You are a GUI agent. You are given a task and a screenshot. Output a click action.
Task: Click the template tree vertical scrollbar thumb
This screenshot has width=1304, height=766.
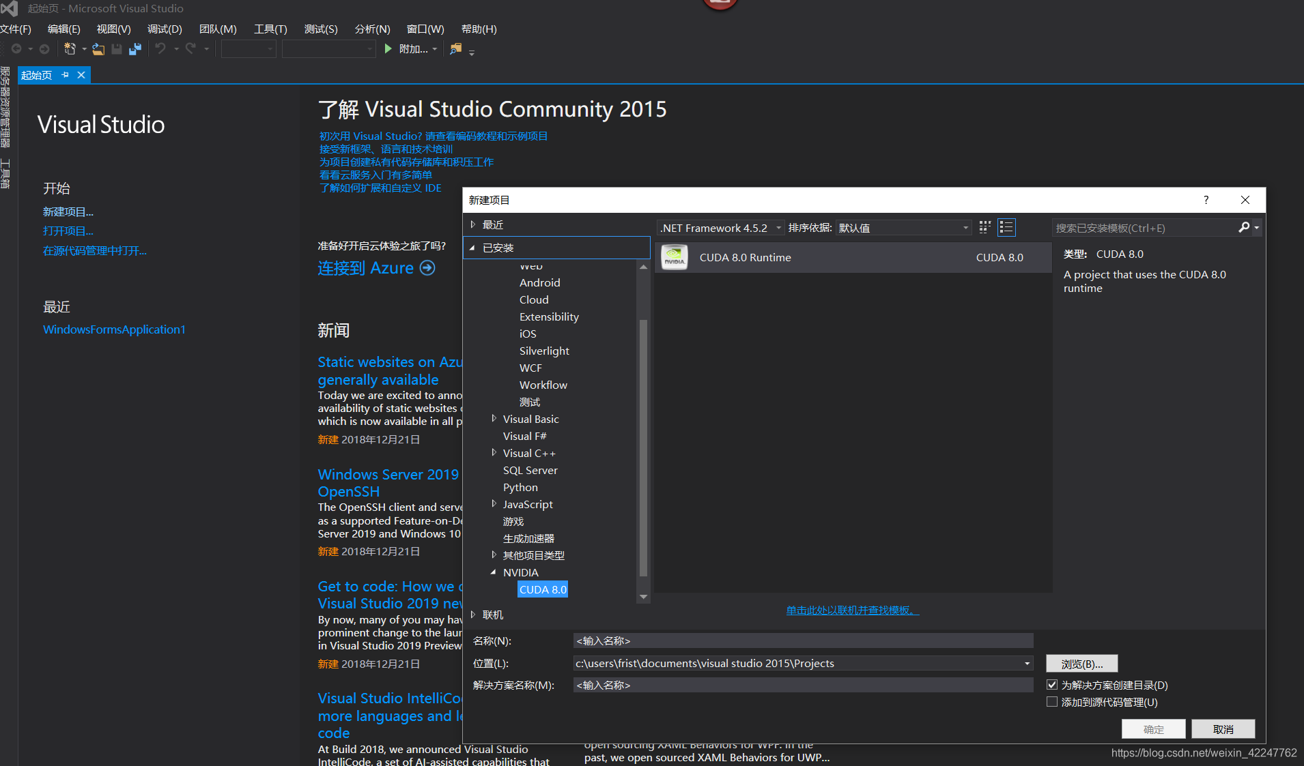643,448
